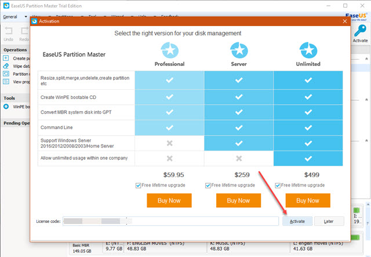
Task: Click the Partition operation icon in sidebar
Action: click(6, 74)
